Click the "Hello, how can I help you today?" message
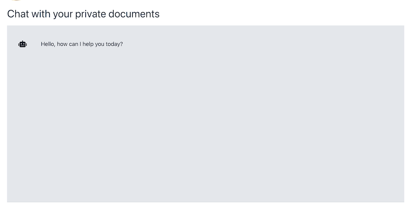Screen dimensions: 412x206 82,44
